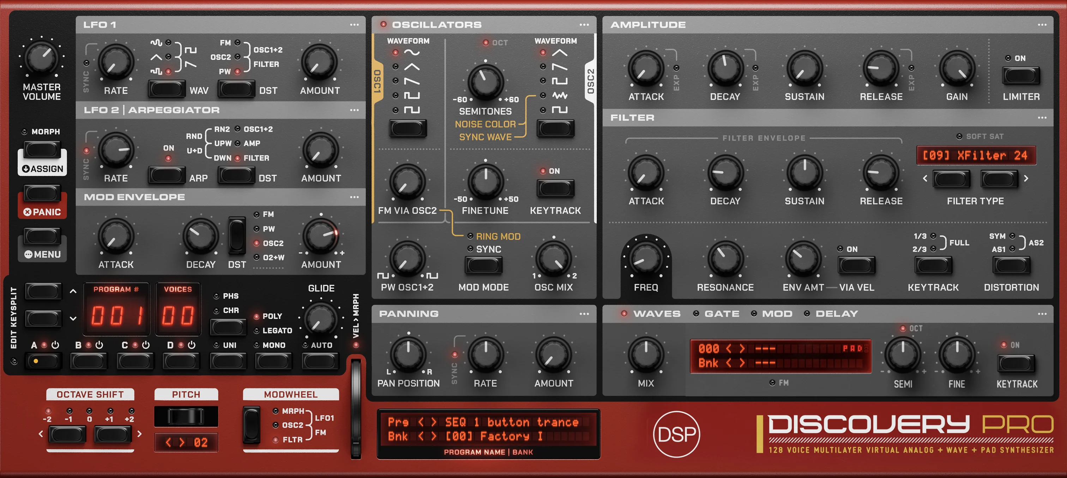Select LFO 1 sine wave shape LED

pyautogui.click(x=168, y=43)
